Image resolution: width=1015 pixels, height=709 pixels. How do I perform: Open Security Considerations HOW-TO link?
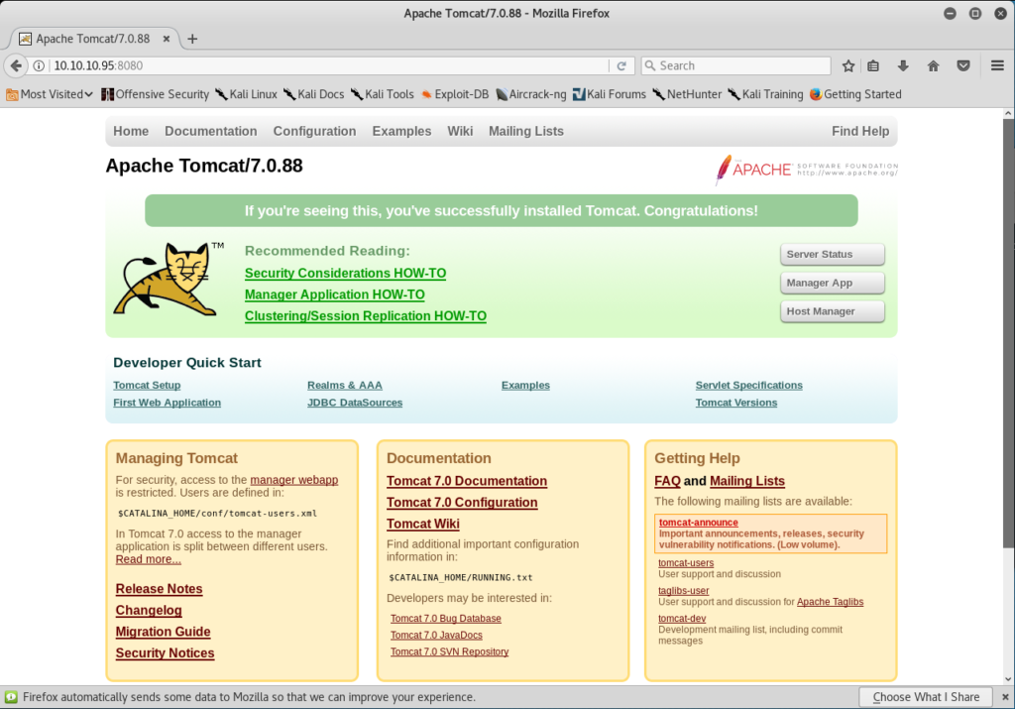coord(345,273)
